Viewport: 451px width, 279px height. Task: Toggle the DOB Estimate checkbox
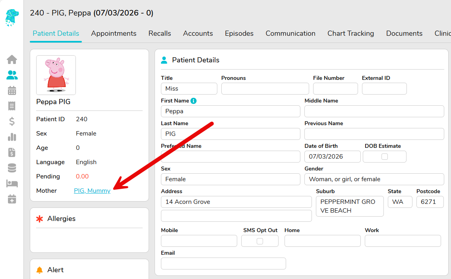(384, 157)
